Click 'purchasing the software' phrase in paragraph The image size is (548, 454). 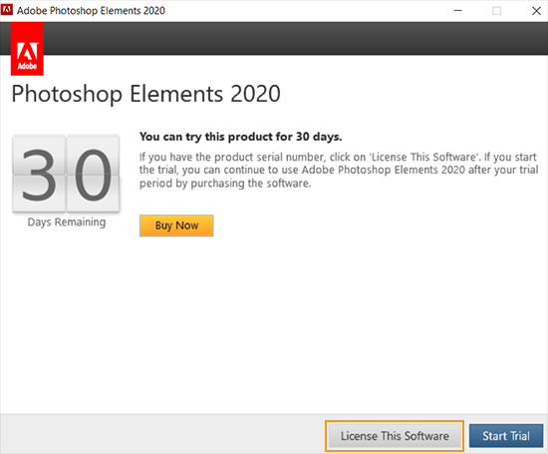pos(250,184)
